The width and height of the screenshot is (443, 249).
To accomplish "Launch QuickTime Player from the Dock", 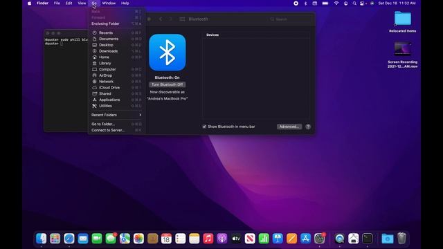I will (340, 239).
